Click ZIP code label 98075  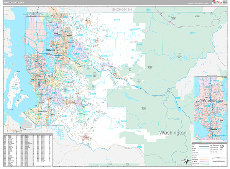(76, 54)
